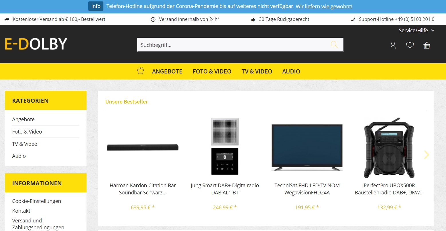The width and height of the screenshot is (446, 231).
Task: Open the shopping basket icon
Action: point(427,45)
